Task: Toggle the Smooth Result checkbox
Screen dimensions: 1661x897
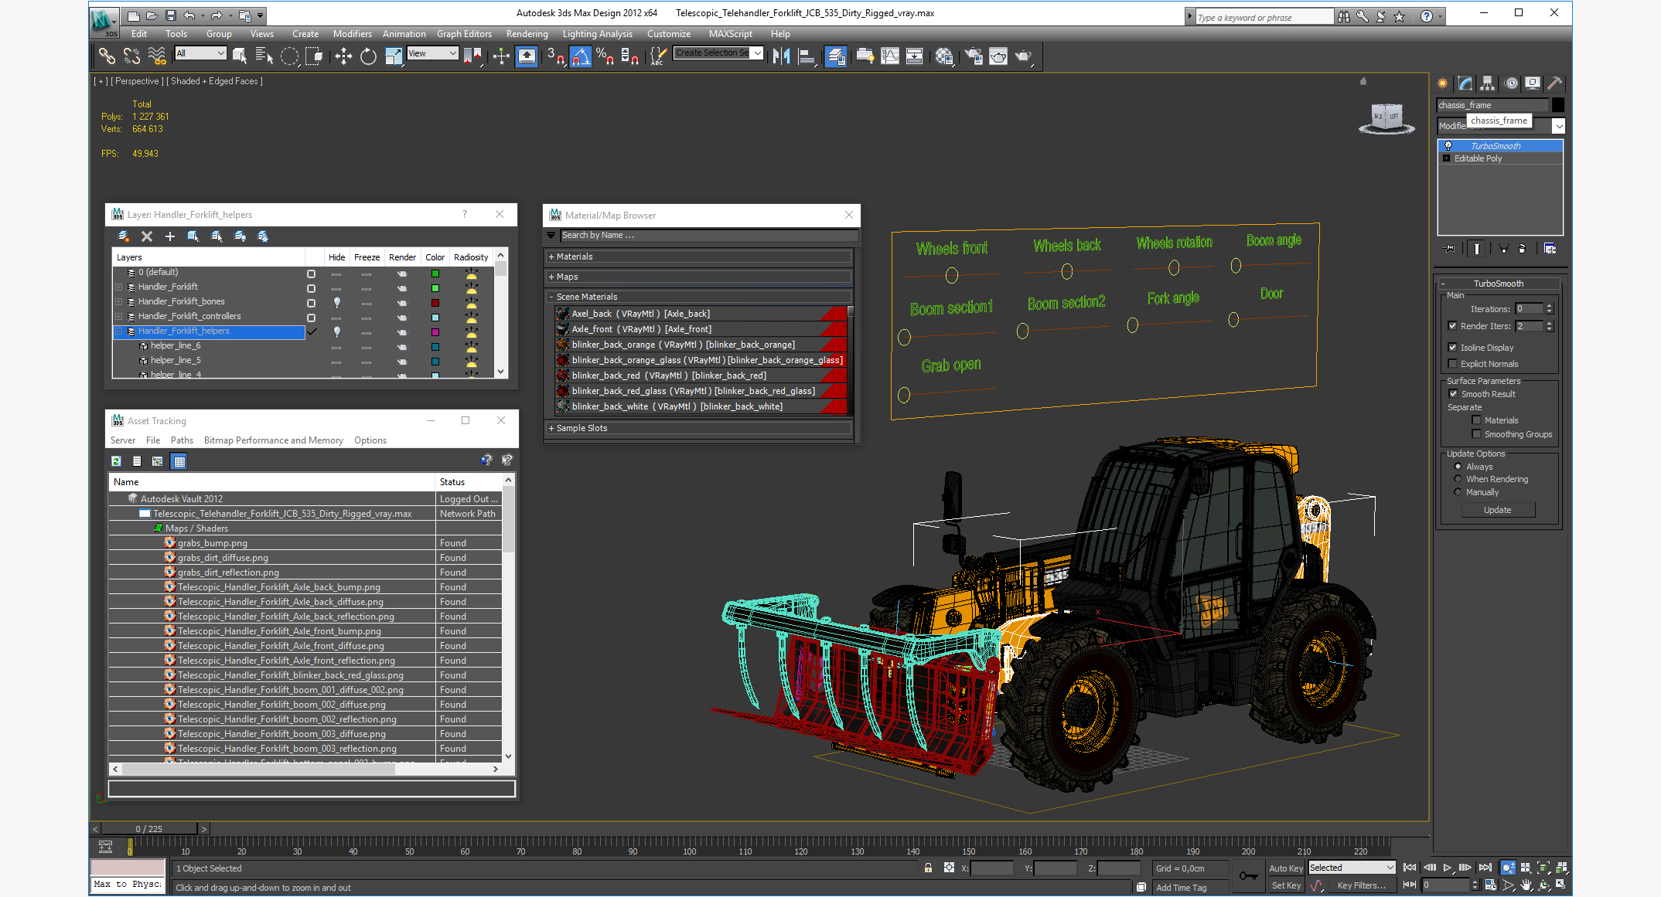Action: (x=1453, y=394)
